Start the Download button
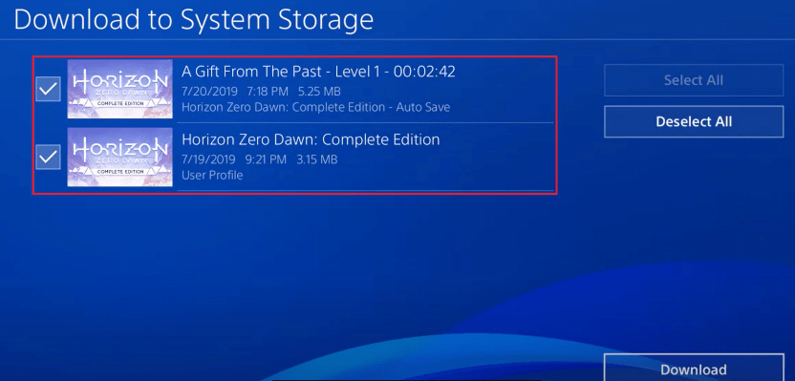 coord(694,369)
